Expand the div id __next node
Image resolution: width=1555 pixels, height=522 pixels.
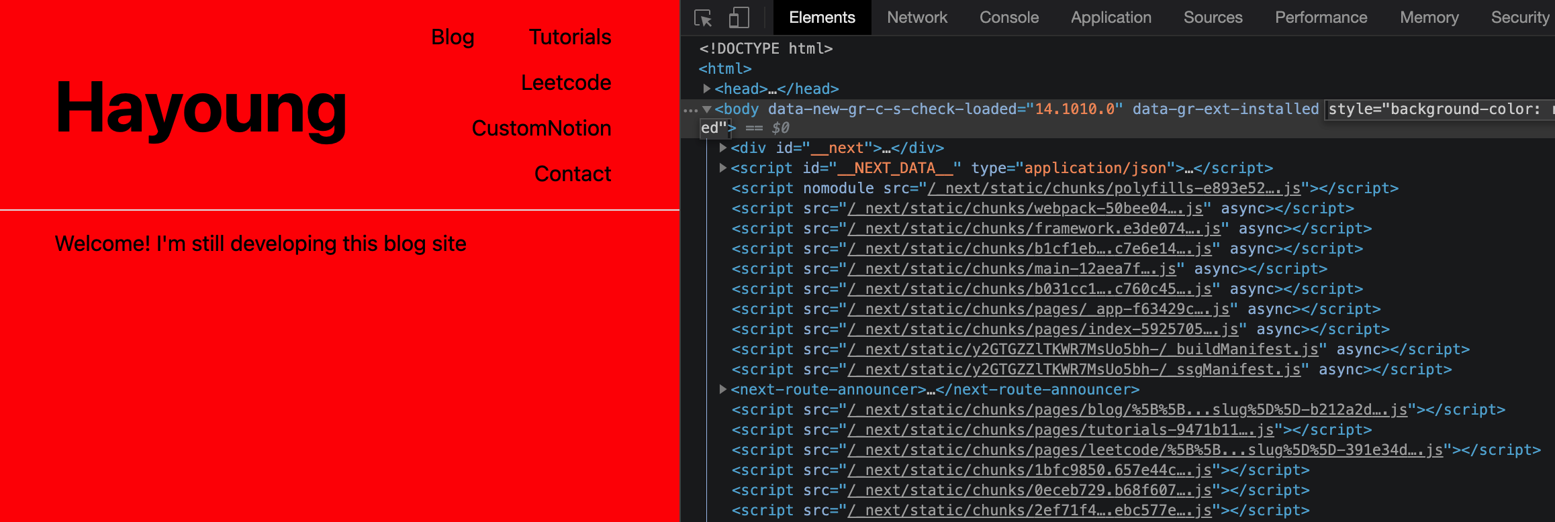(722, 148)
